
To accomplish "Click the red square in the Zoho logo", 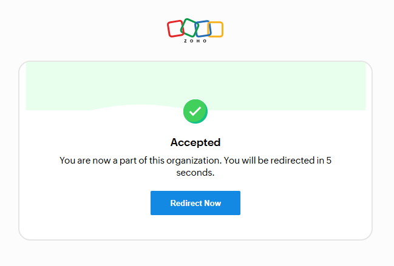I will [x=175, y=28].
